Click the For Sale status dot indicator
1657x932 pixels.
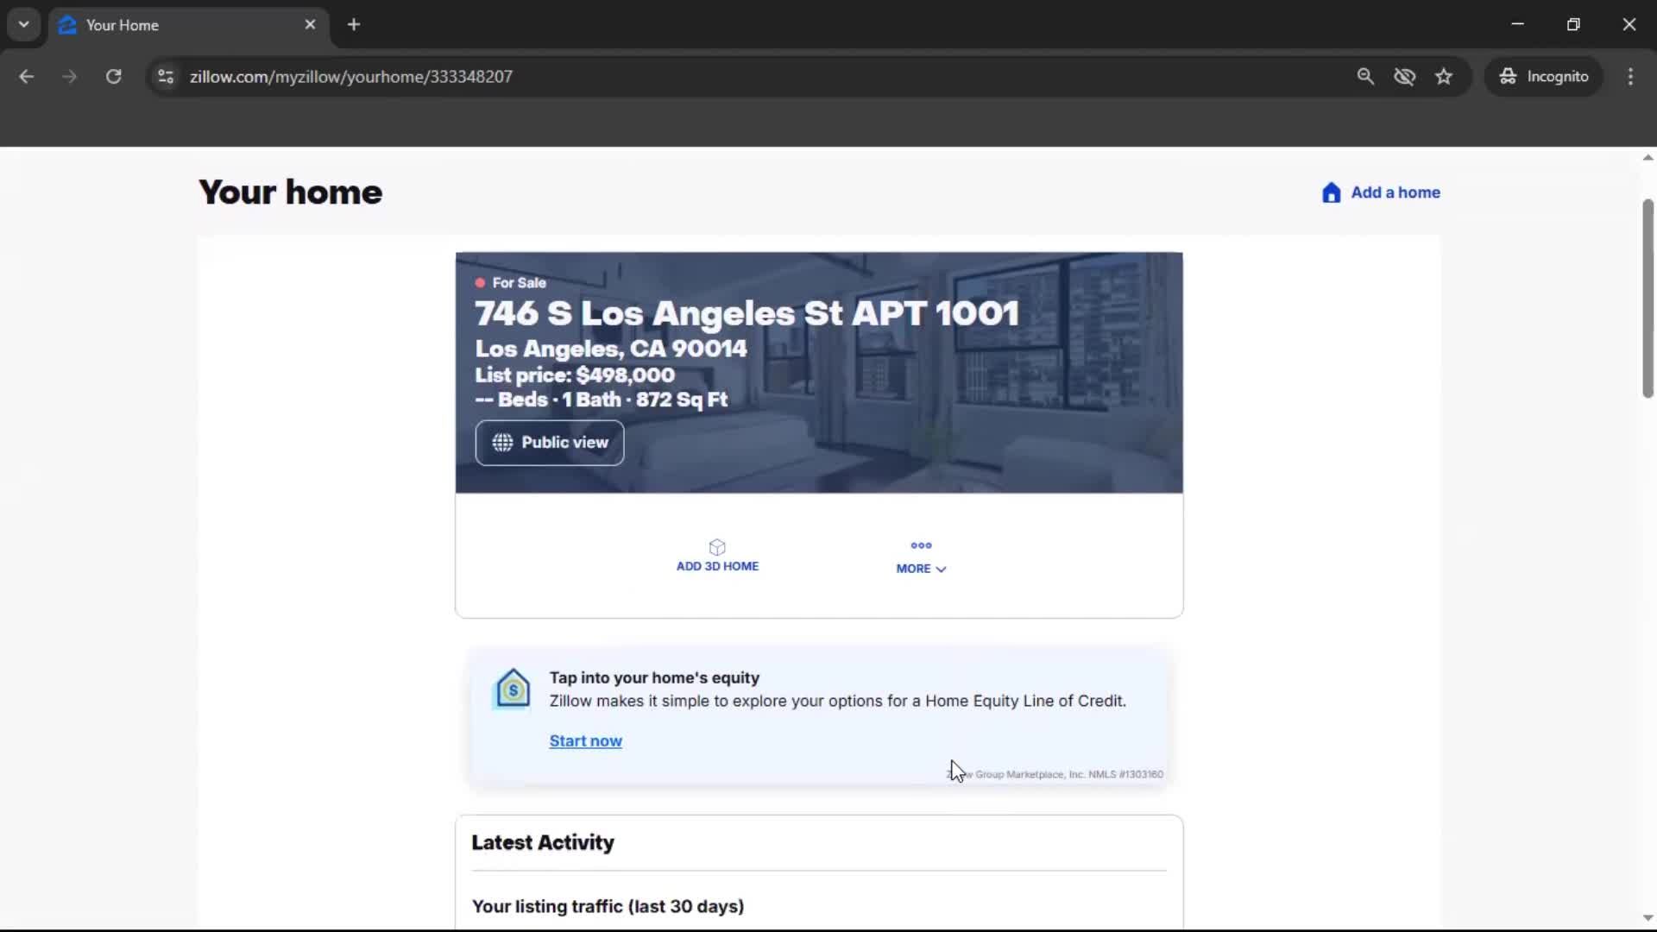point(481,282)
